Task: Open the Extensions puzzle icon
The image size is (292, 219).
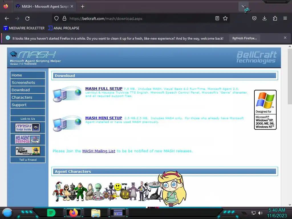Action: [275, 19]
